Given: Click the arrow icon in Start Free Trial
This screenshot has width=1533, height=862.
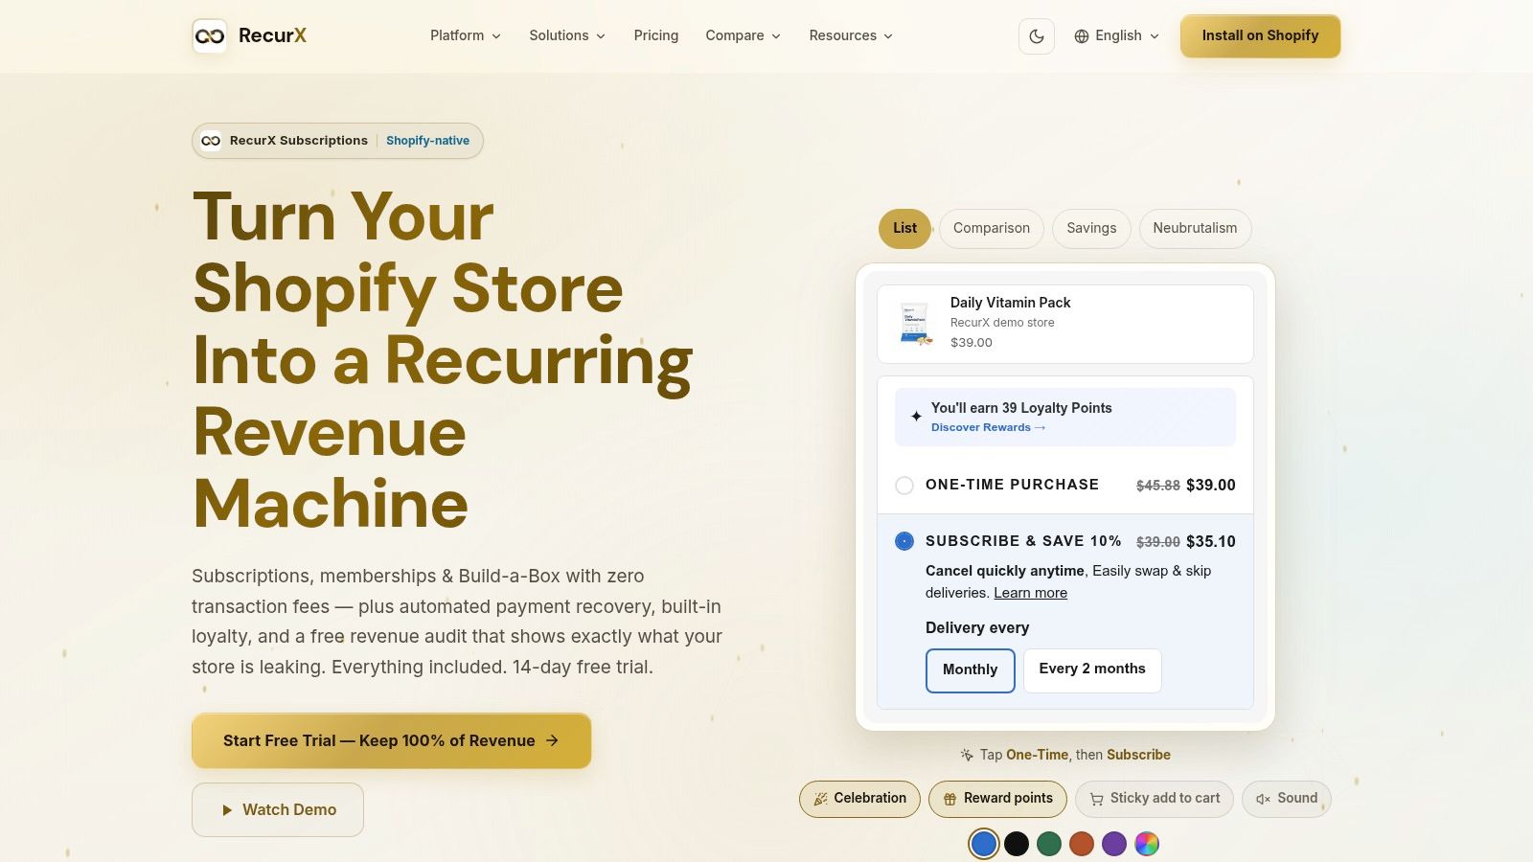Looking at the screenshot, I should point(552,740).
